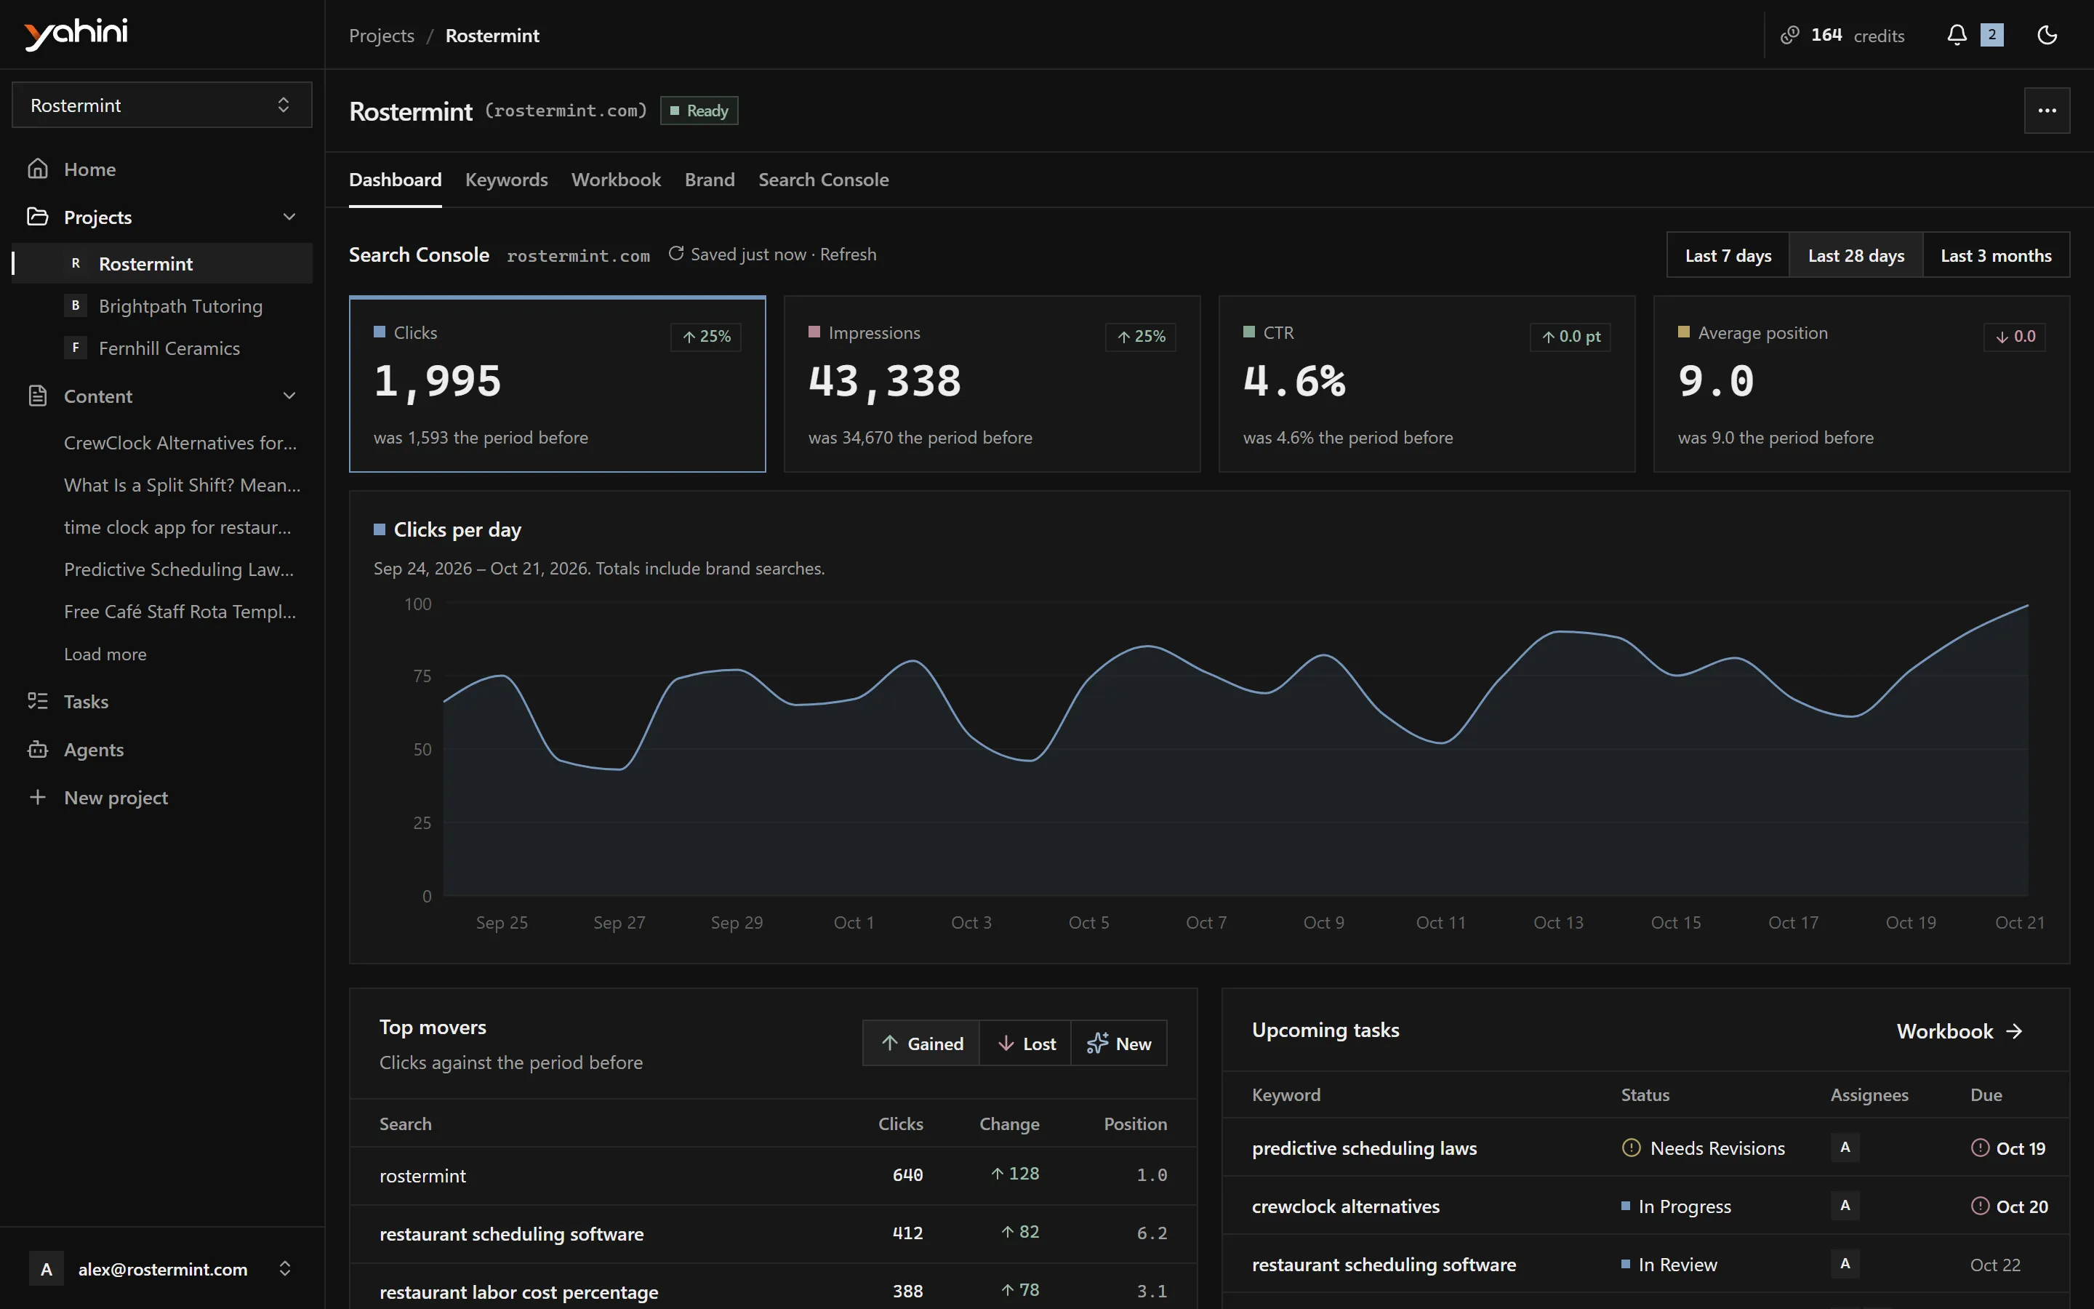
Task: Click the Projects folder icon
Action: point(37,217)
